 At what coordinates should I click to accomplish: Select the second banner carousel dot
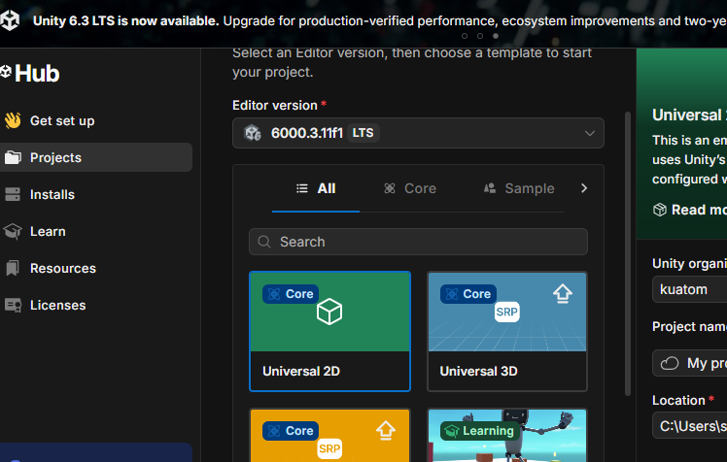point(480,36)
